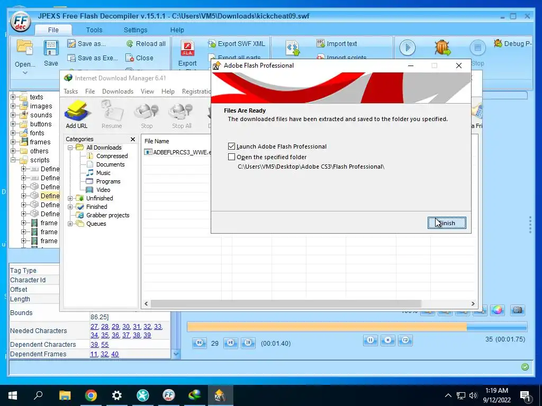Switch to the Settings ribbon tab
Screen dimensions: 542x406
[x=135, y=30]
